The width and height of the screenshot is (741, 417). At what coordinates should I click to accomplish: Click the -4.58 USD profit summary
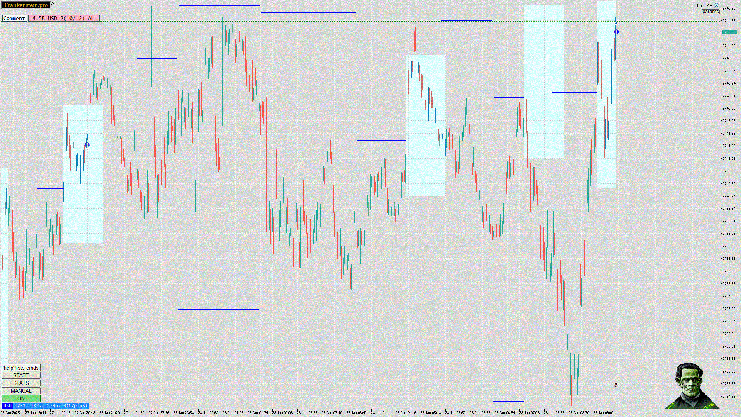tap(63, 18)
